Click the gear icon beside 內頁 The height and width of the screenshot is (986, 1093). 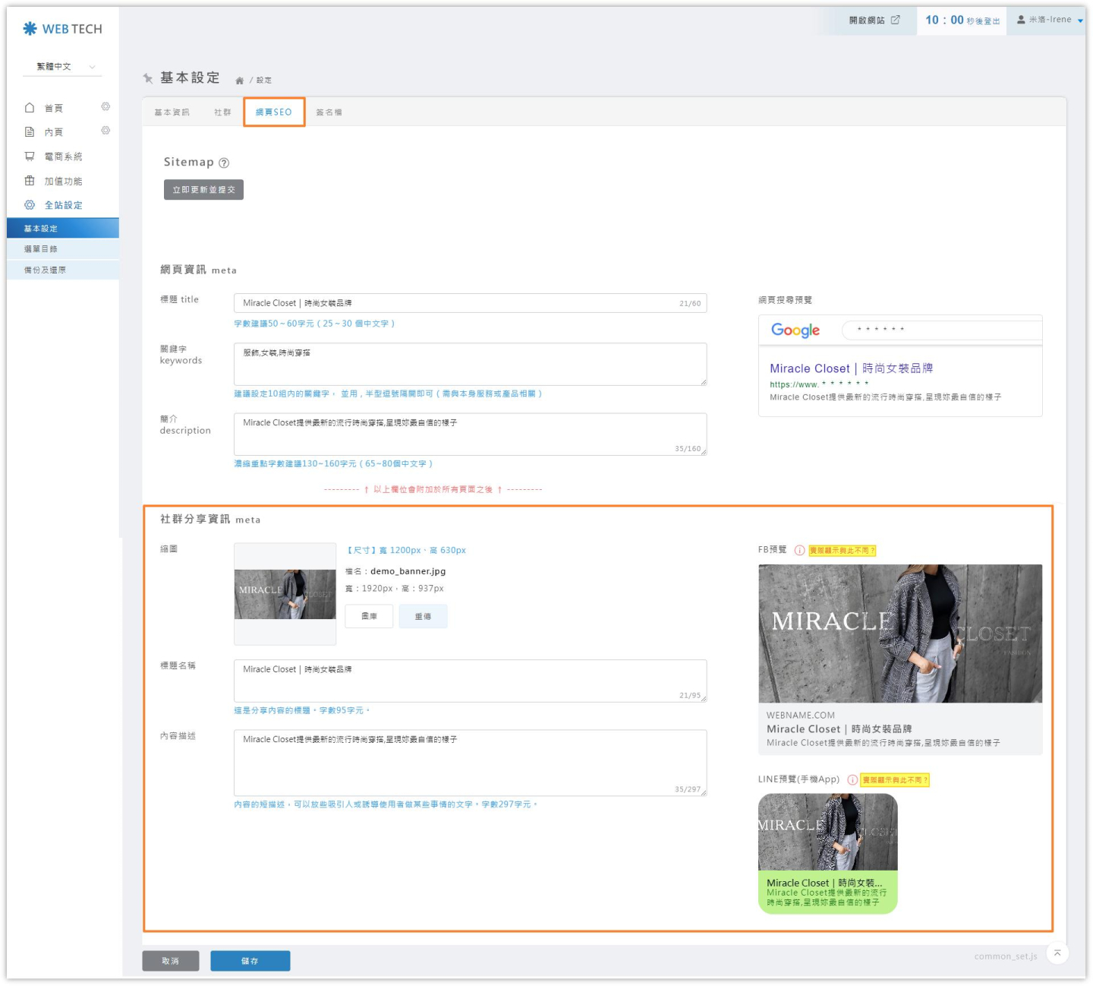point(106,131)
